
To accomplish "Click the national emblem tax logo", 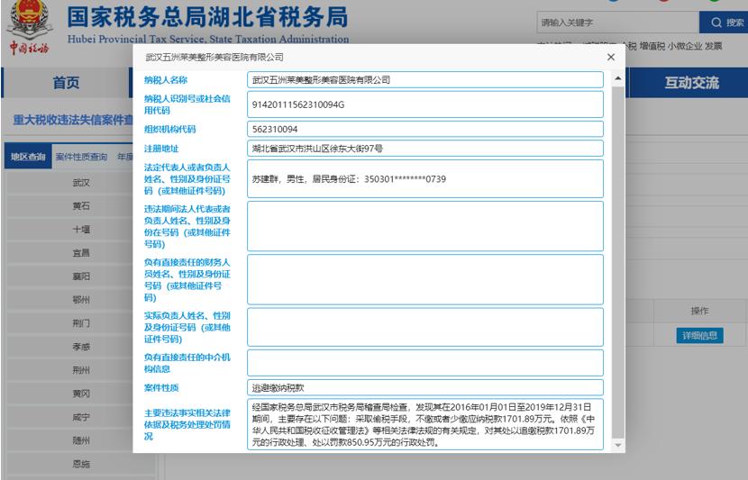I will 30,26.
